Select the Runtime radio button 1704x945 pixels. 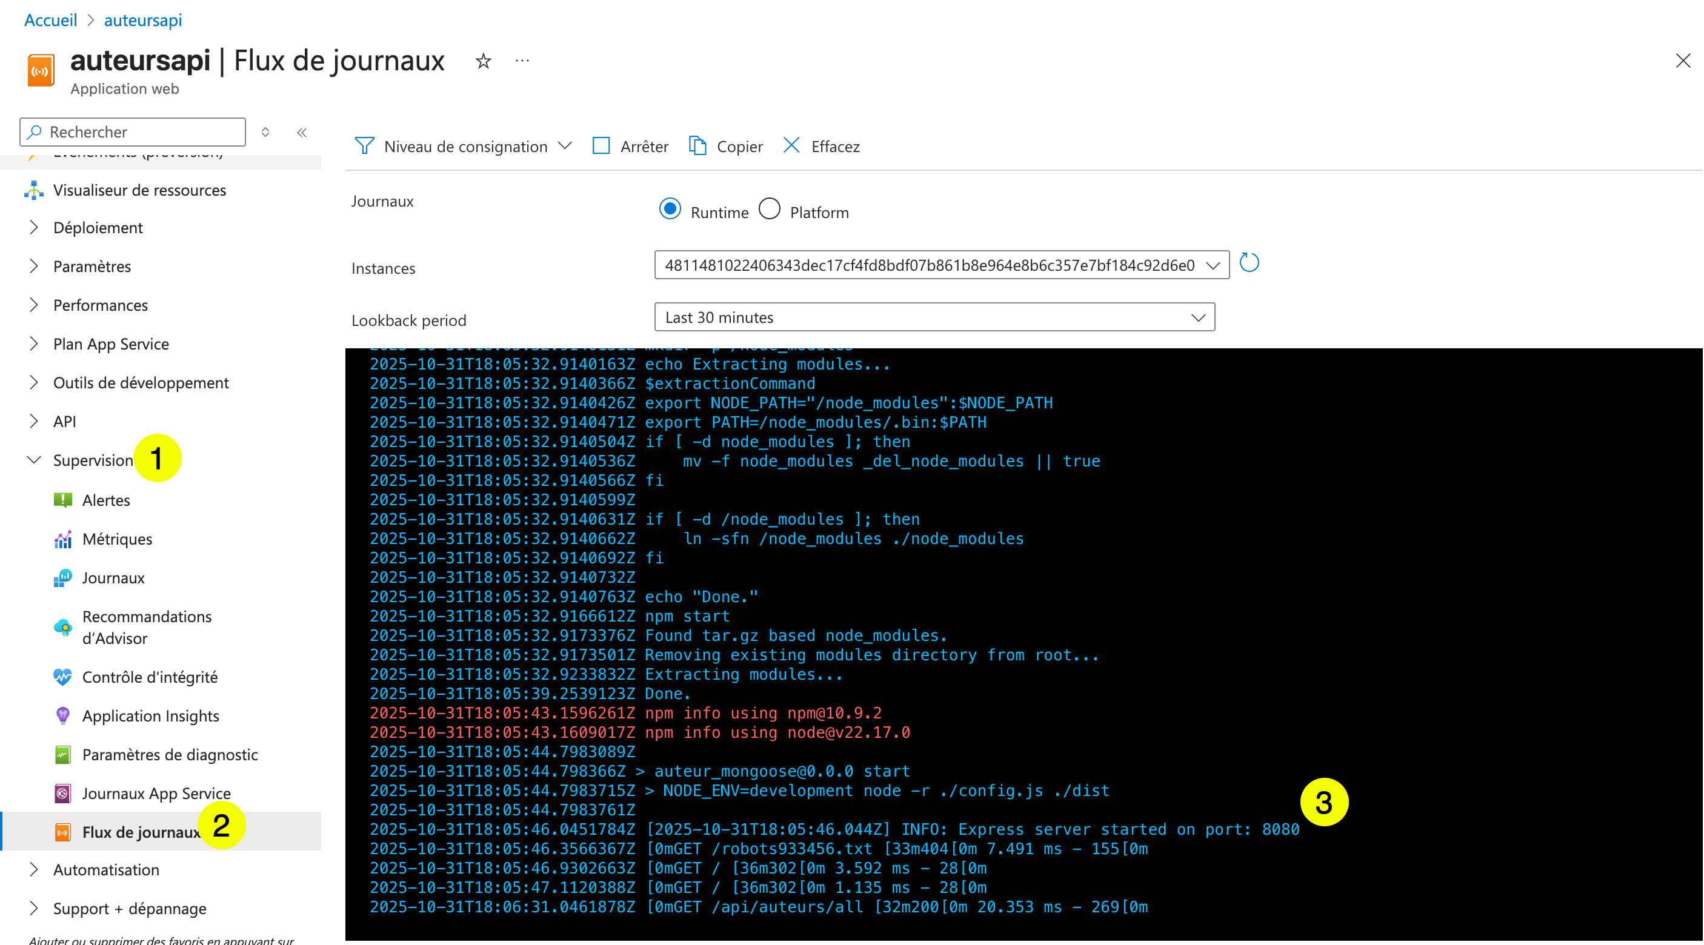[670, 208]
